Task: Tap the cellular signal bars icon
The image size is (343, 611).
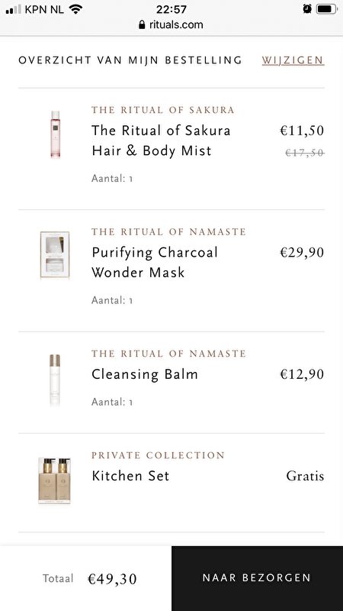Action: click(x=14, y=10)
